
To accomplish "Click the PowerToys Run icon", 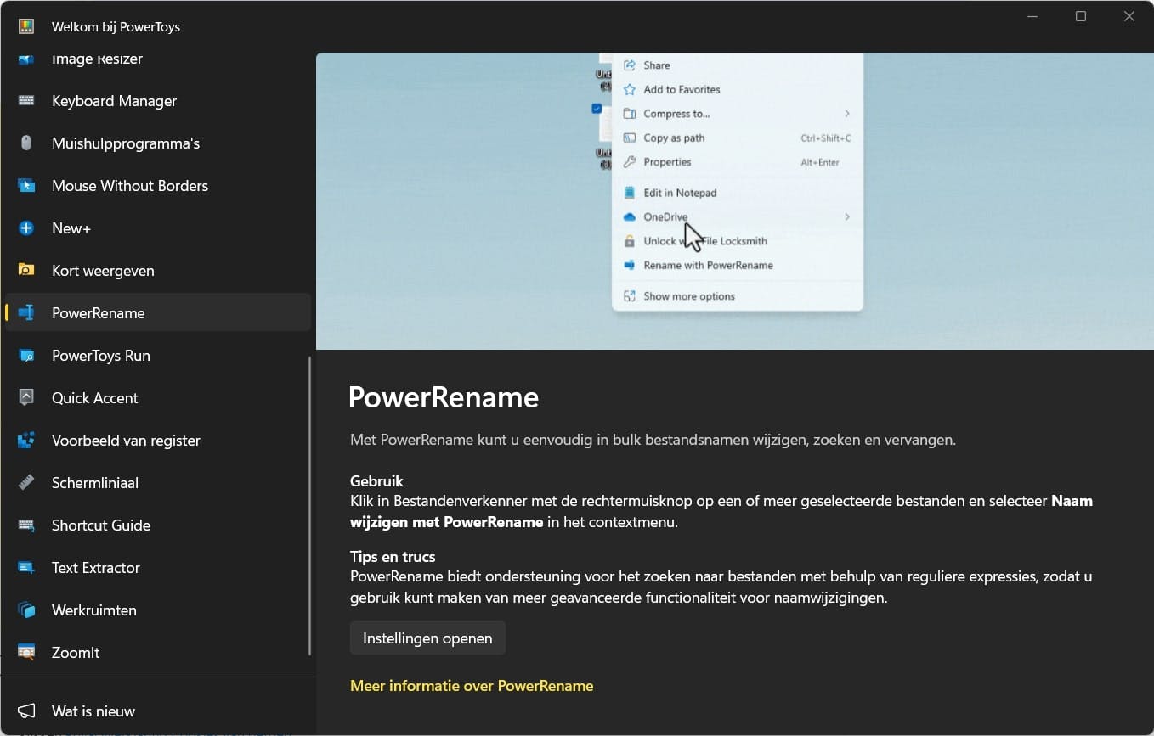I will click(26, 356).
